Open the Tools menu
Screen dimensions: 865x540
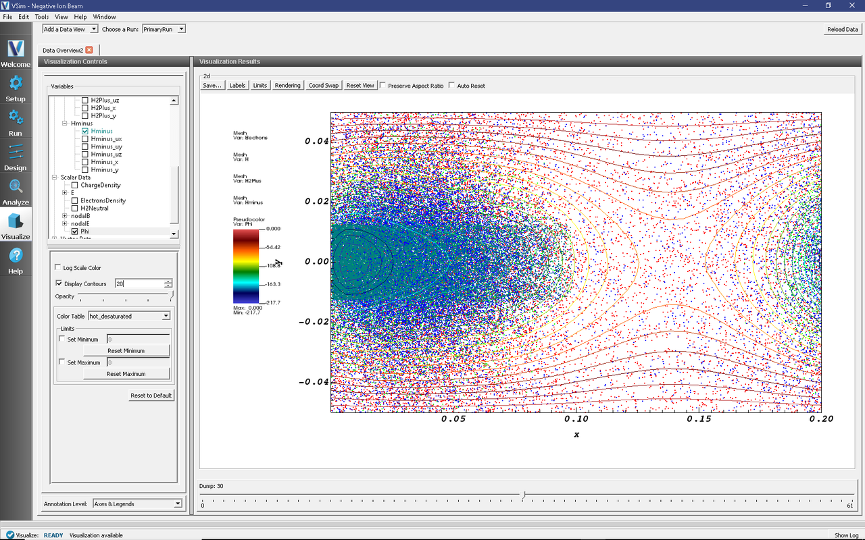(42, 16)
